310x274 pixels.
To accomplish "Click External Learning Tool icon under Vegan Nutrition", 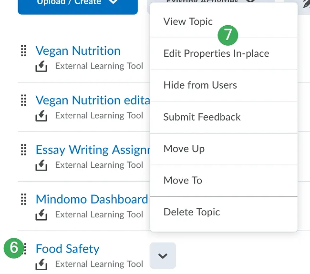I will click(x=42, y=66).
